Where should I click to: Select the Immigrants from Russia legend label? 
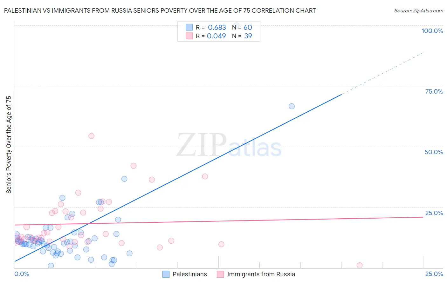[x=261, y=274]
